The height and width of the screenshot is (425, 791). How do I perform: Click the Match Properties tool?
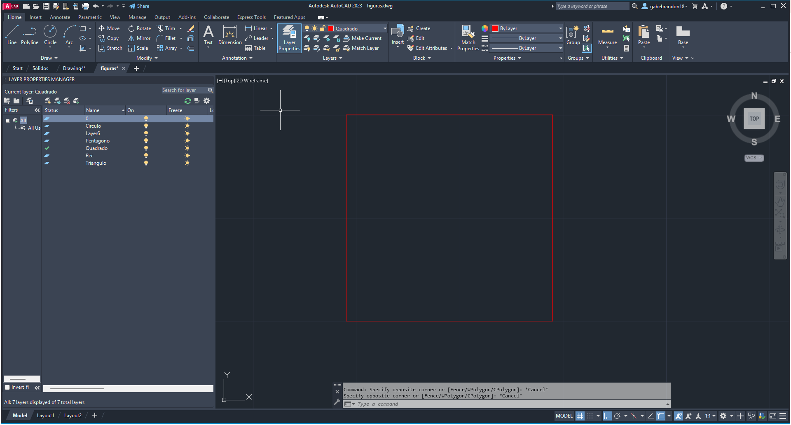pos(468,38)
